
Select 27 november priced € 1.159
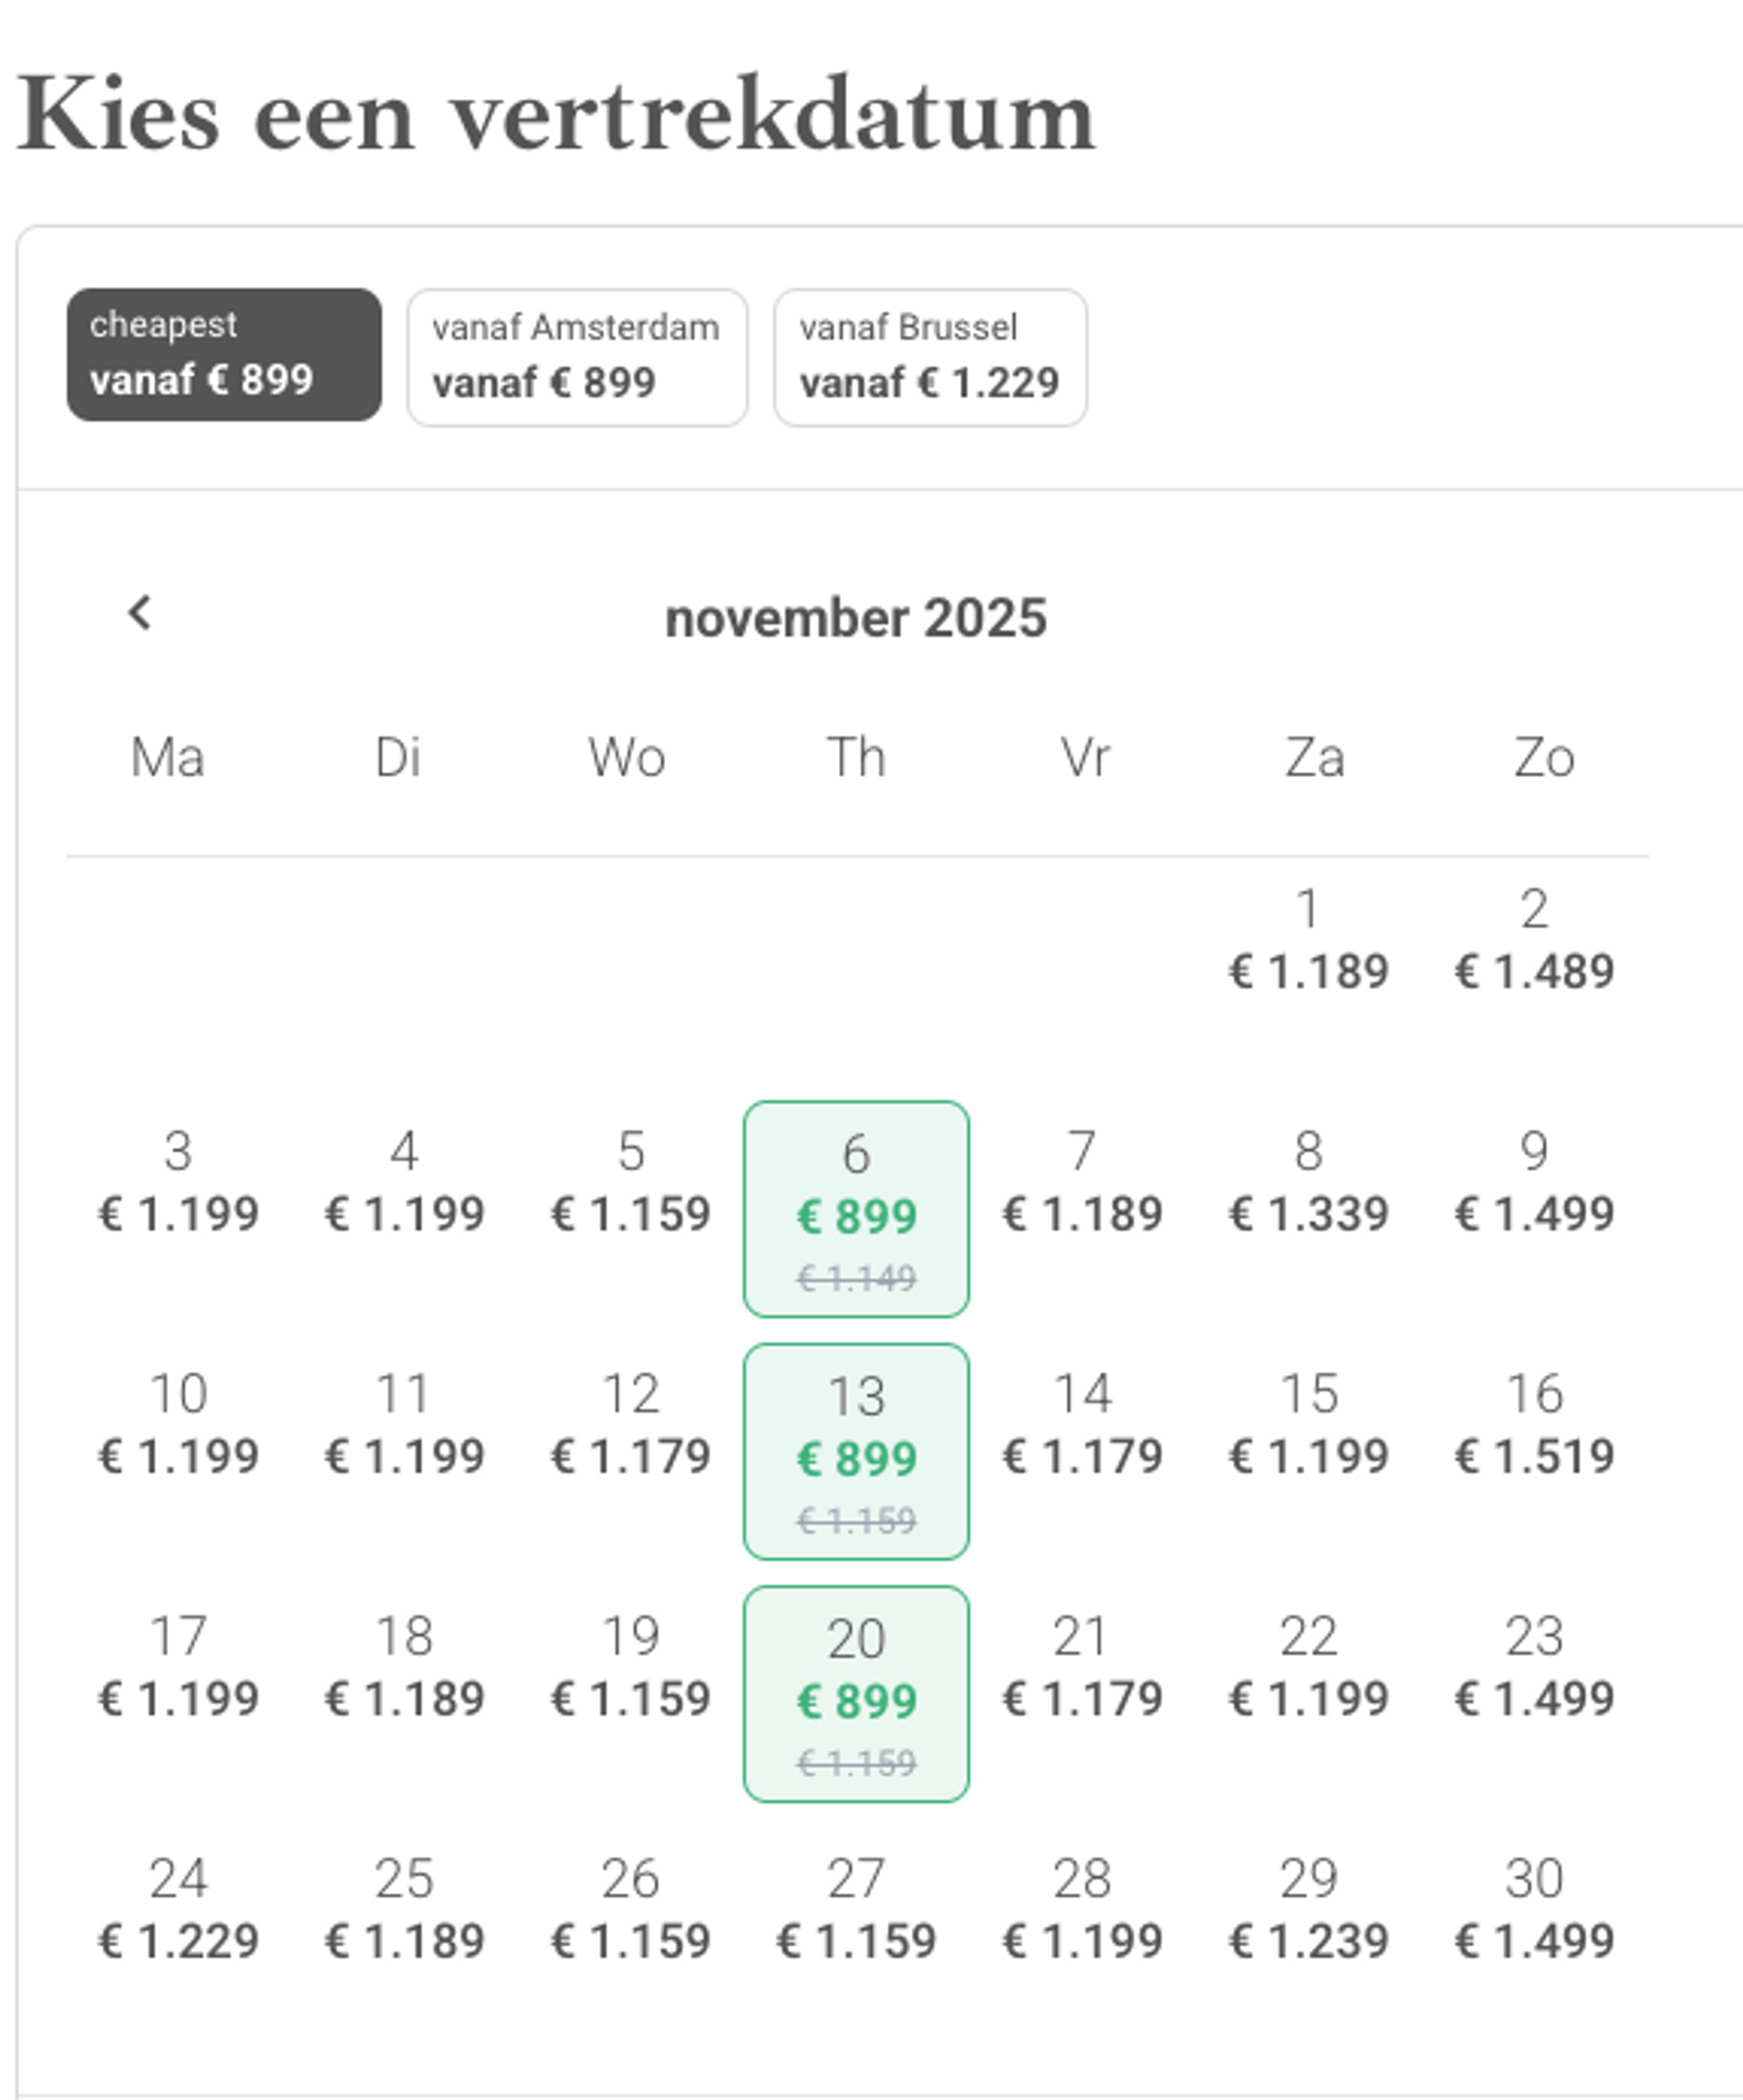(857, 1909)
